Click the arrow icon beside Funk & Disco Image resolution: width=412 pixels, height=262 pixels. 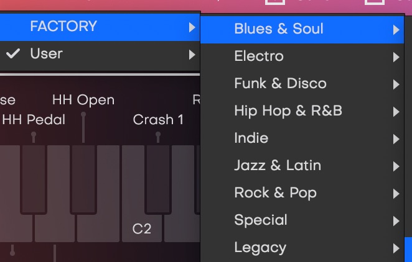(396, 84)
